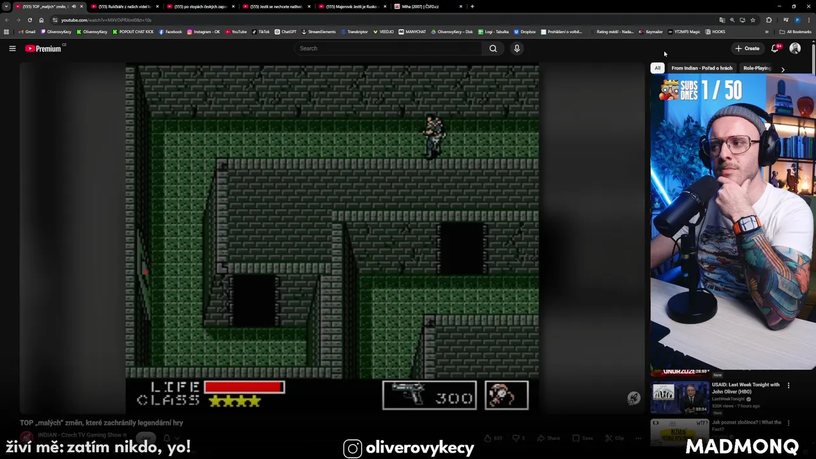This screenshot has height=459, width=816.
Task: Reload the current page
Action: click(x=29, y=20)
